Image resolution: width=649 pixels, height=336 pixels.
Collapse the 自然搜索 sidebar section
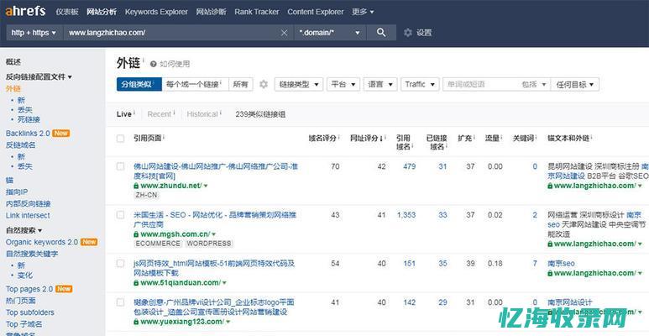click(x=24, y=230)
